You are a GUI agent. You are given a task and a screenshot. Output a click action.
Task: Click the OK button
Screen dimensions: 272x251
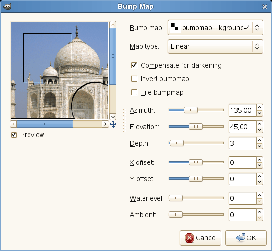point(246,238)
